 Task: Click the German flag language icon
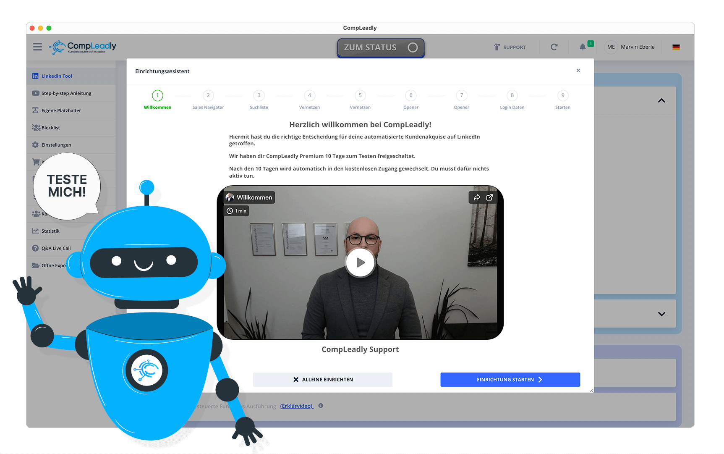coord(676,47)
